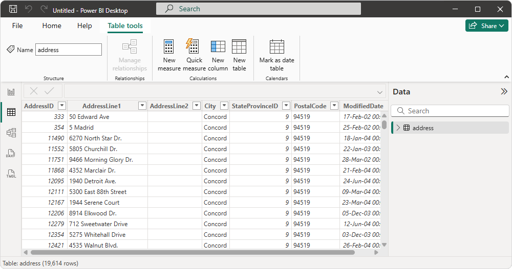This screenshot has height=269, width=512.
Task: Click the cell "4535 Walnut Blvd."
Action: (108, 245)
